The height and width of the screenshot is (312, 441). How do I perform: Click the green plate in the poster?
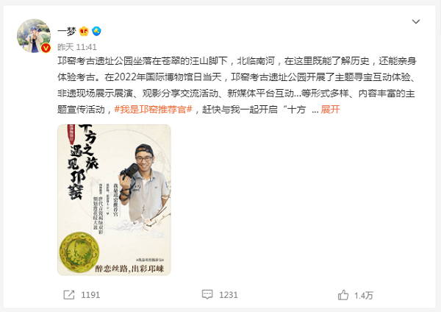79,252
